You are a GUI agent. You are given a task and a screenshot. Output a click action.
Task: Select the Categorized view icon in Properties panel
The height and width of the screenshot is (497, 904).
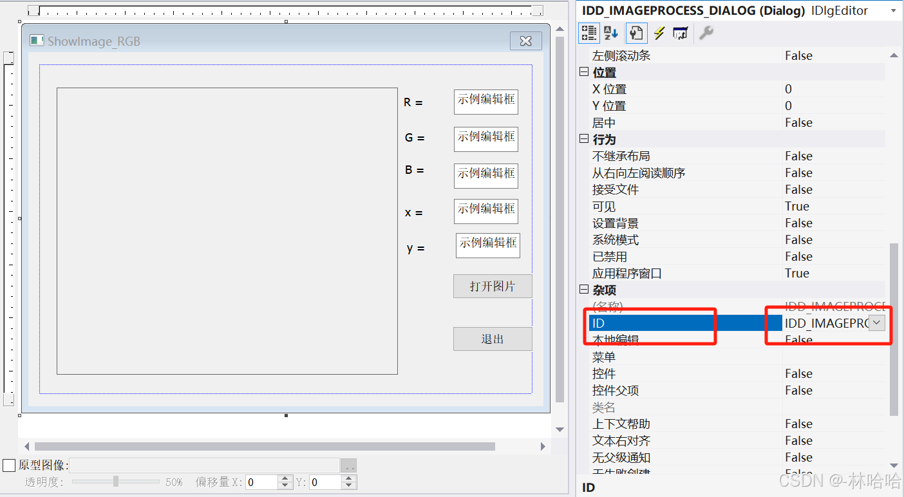pyautogui.click(x=589, y=33)
